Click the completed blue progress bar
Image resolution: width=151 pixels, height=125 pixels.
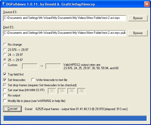75,118
